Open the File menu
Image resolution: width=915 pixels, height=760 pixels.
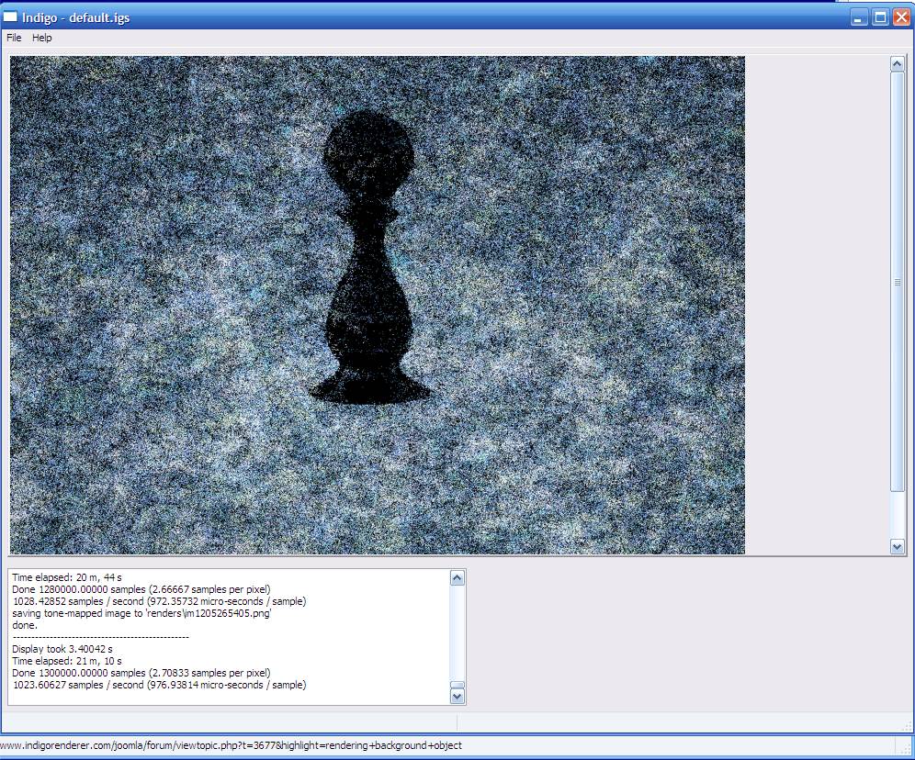(14, 38)
